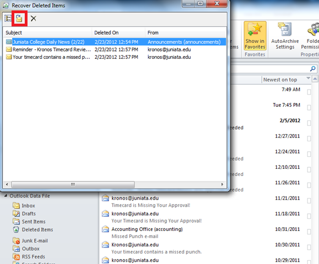319x264 pixels.
Task: Click the search magnifier icon
Action: (x=313, y=69)
